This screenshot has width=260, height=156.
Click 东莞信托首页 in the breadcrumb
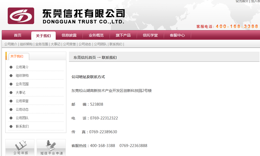pyautogui.click(x=85, y=57)
